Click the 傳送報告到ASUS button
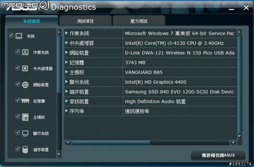Screen dimensions: 254x167 point(218,155)
